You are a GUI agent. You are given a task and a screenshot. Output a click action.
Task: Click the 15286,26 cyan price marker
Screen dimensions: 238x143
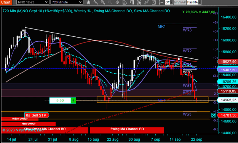228,82
